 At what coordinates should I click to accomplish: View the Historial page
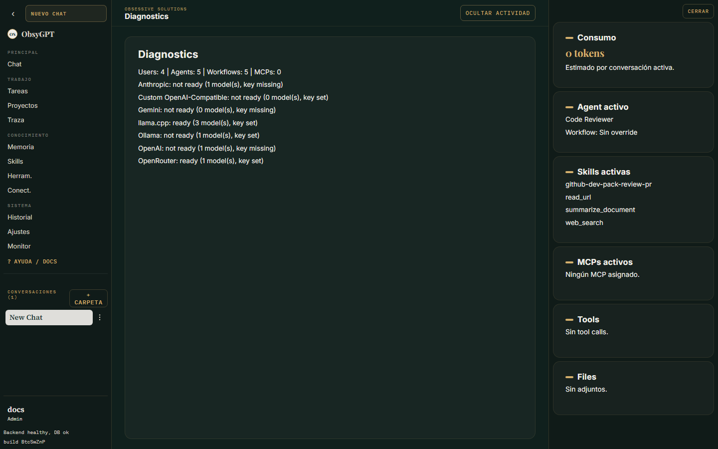pos(20,217)
